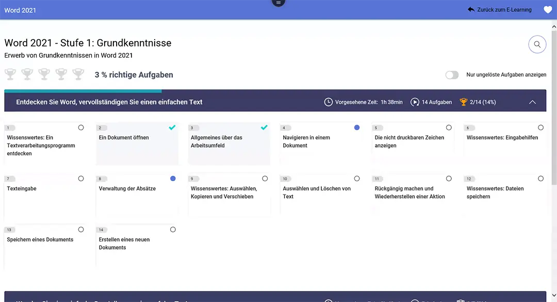557x302 pixels.
Task: Open task Allgemeines über das Arbeitsumfeld
Action: coord(229,144)
